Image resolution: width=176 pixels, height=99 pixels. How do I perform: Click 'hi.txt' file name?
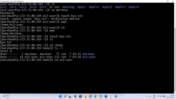[x=54, y=7]
